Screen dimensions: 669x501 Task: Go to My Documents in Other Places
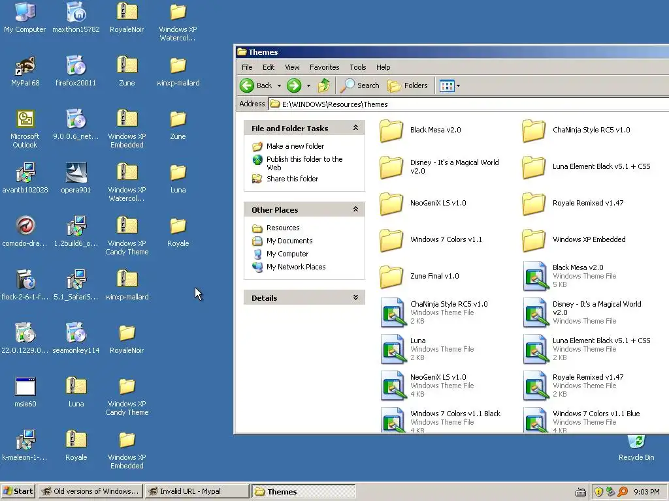coord(289,241)
